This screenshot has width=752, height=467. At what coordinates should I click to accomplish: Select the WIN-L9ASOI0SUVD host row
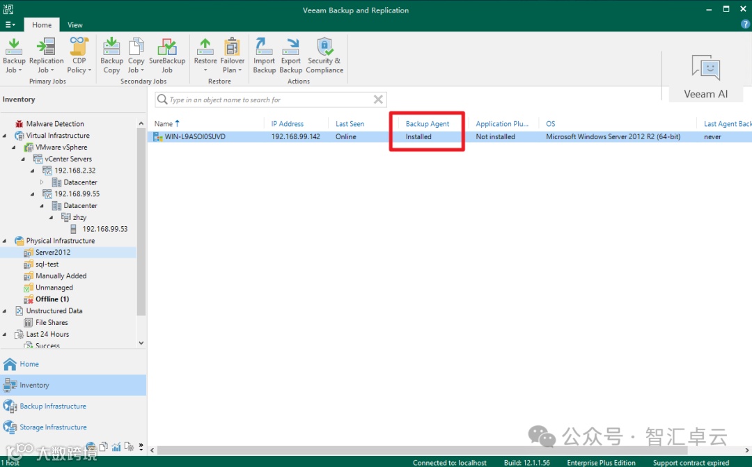[x=449, y=136]
